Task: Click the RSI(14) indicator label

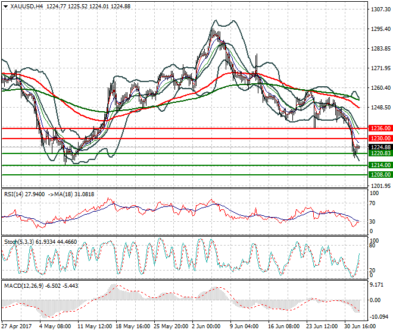Action: click(x=15, y=194)
